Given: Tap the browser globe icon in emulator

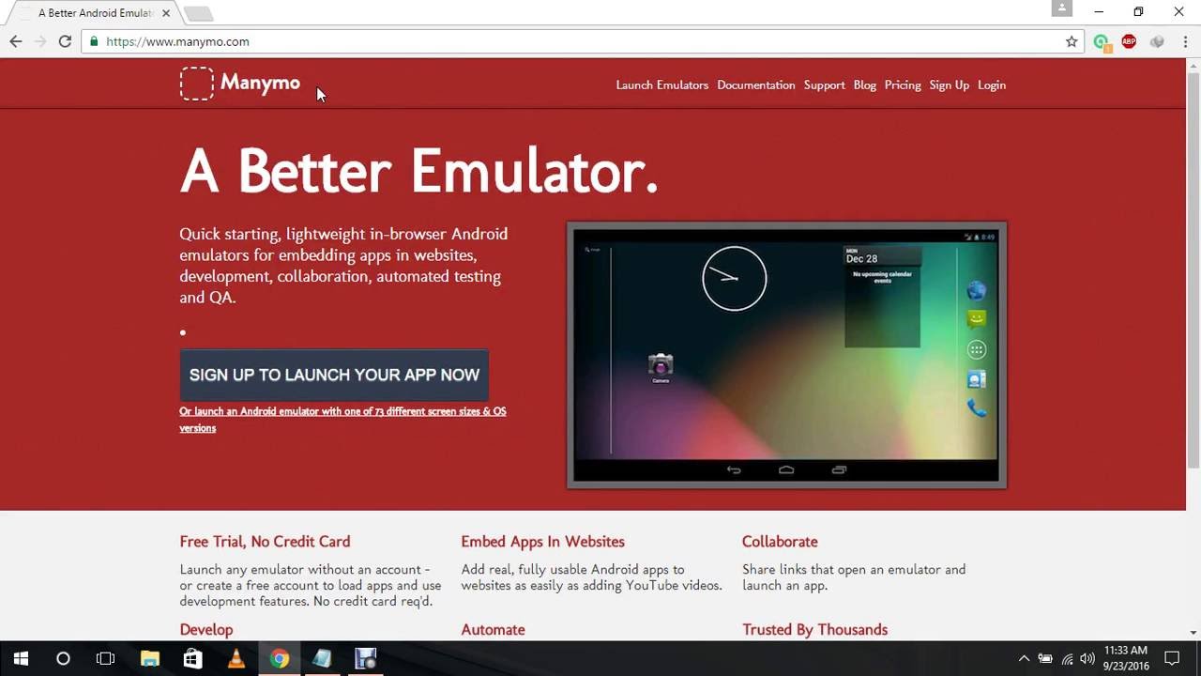Looking at the screenshot, I should click(977, 291).
